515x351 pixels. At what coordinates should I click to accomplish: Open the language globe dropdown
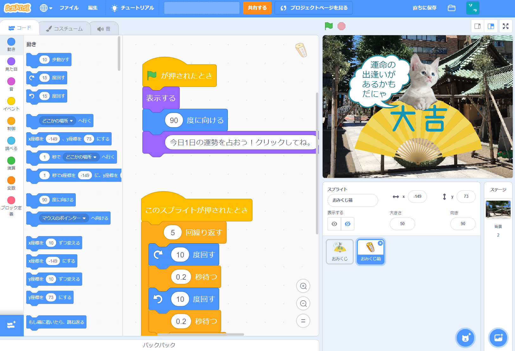46,8
